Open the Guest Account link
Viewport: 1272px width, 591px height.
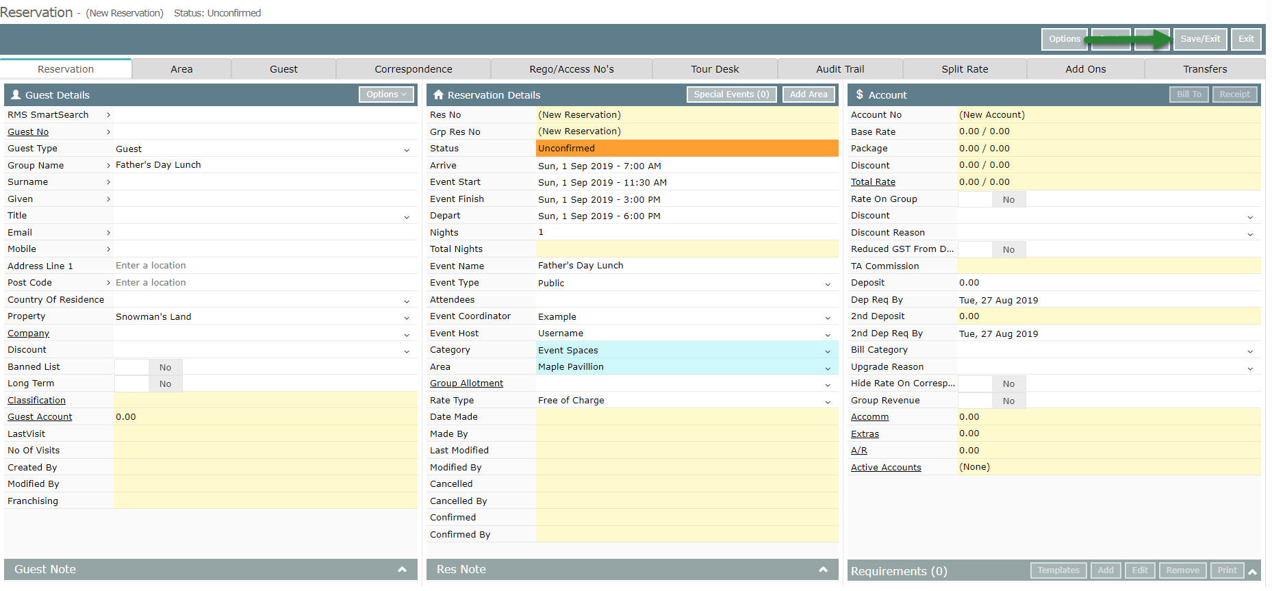(40, 417)
